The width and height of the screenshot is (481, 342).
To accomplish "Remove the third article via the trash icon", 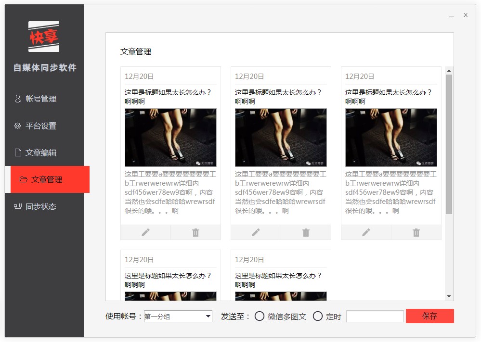I will point(416,232).
